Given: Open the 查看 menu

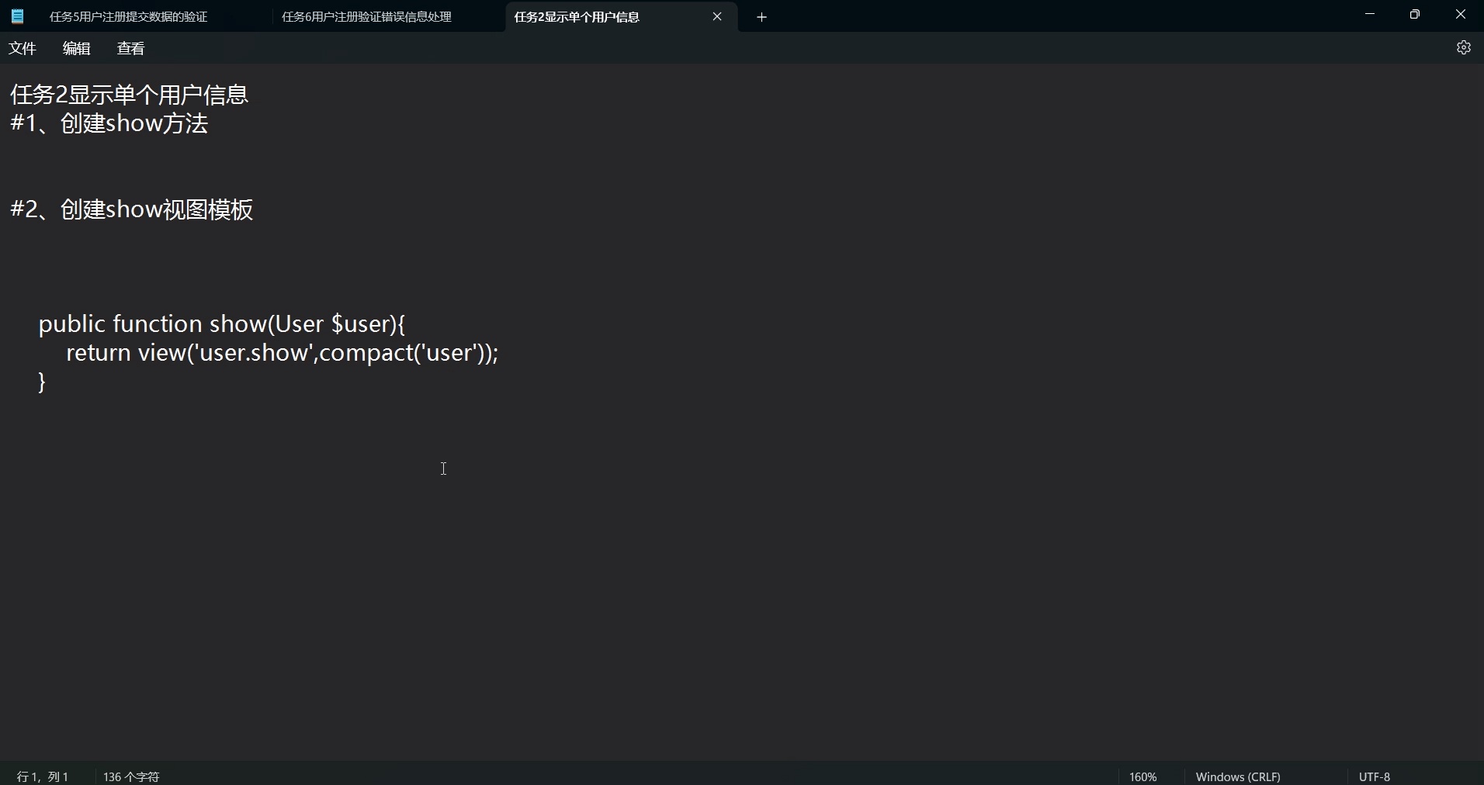Looking at the screenshot, I should tap(130, 48).
